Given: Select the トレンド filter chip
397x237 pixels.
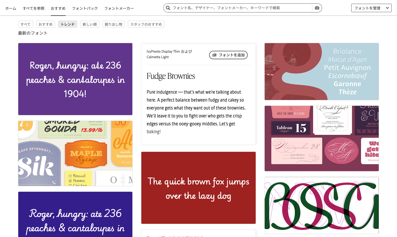Looking at the screenshot, I should pos(68,24).
